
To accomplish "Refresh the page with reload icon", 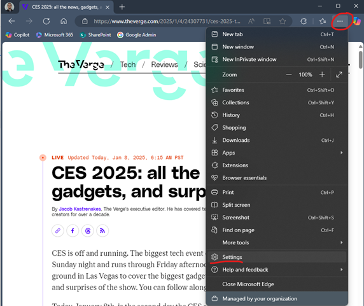I will pos(46,22).
